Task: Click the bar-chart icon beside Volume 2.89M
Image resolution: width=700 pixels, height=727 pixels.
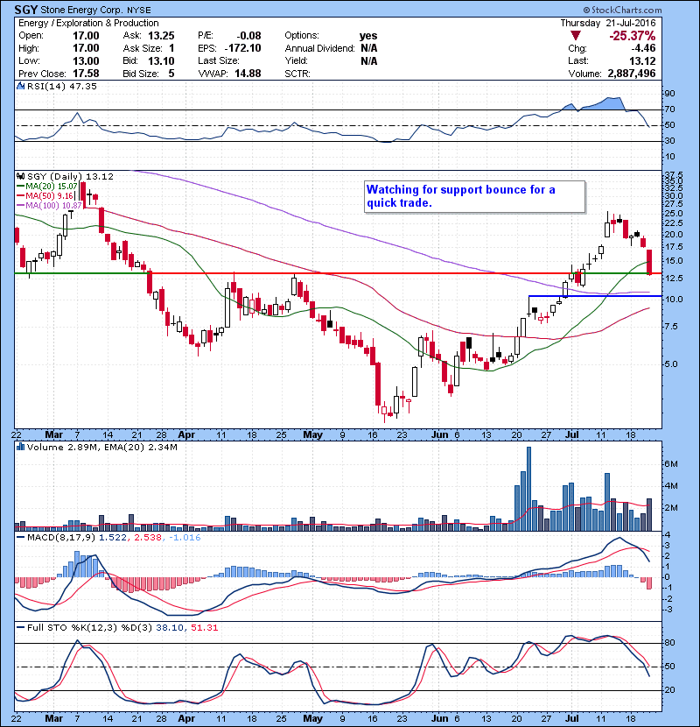Action: (x=20, y=447)
